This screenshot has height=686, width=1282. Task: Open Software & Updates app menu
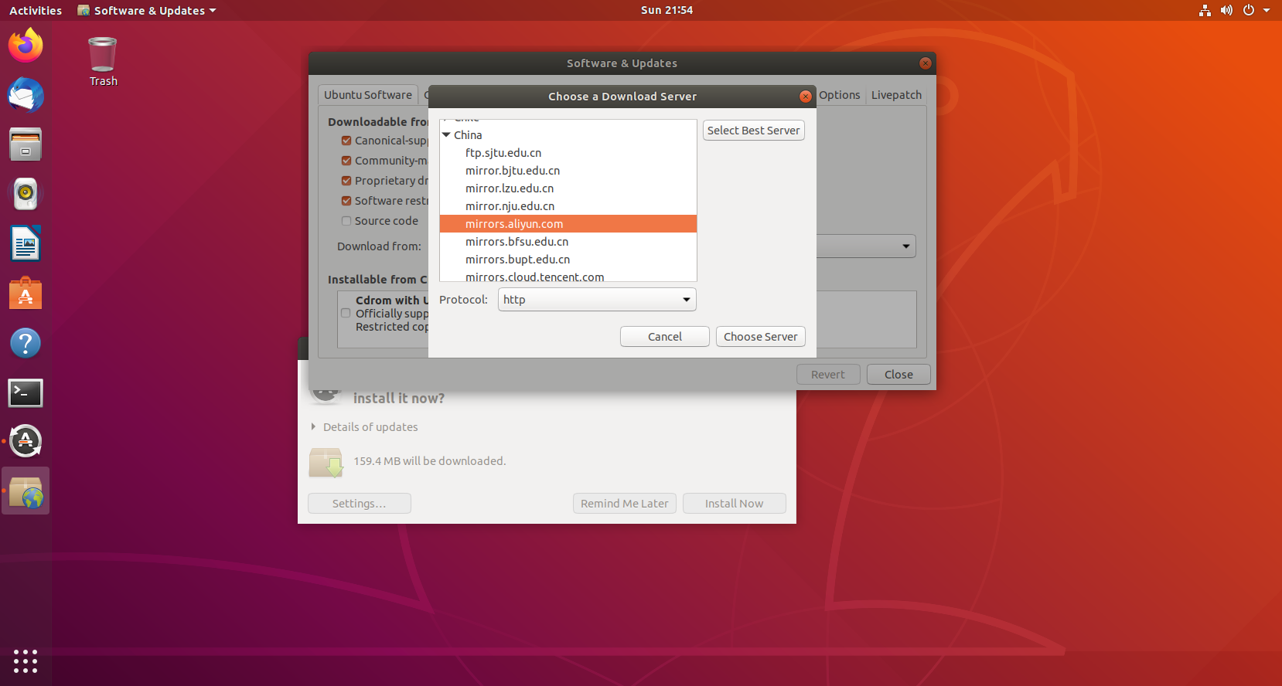pyautogui.click(x=146, y=10)
